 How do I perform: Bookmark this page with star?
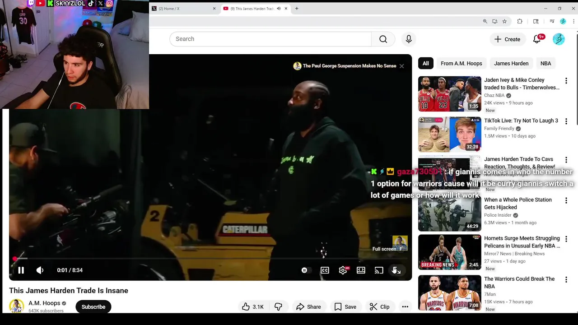point(504,21)
